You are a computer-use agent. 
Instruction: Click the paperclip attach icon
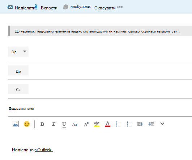pos(36,7)
